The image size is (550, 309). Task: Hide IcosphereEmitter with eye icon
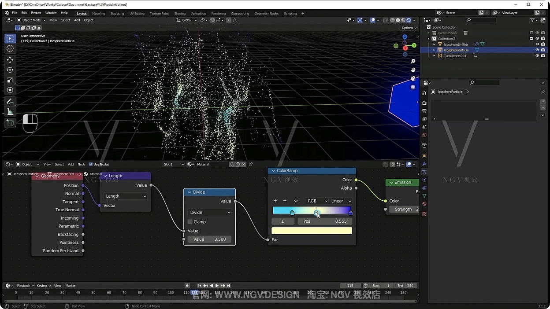tap(537, 44)
